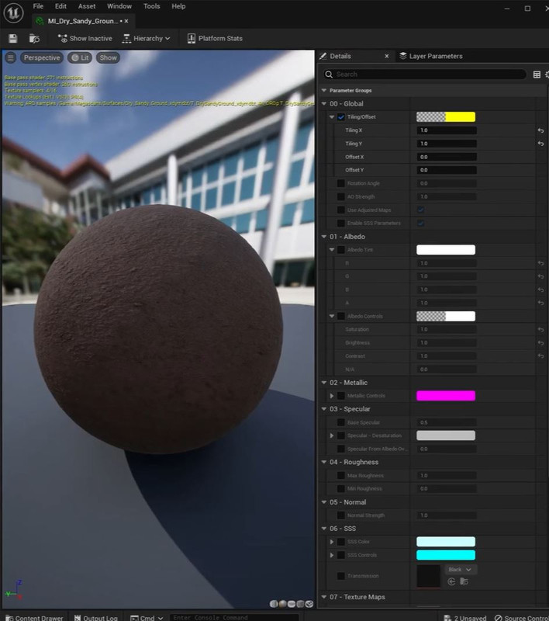This screenshot has width=549, height=621.
Task: Open the File menu
Action: 38,6
